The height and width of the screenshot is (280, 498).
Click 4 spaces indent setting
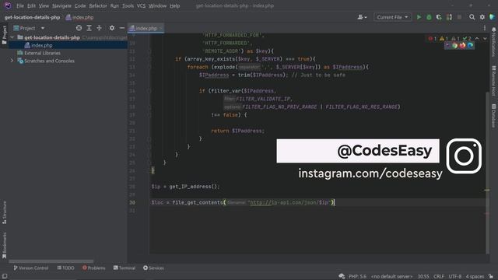click(x=475, y=277)
